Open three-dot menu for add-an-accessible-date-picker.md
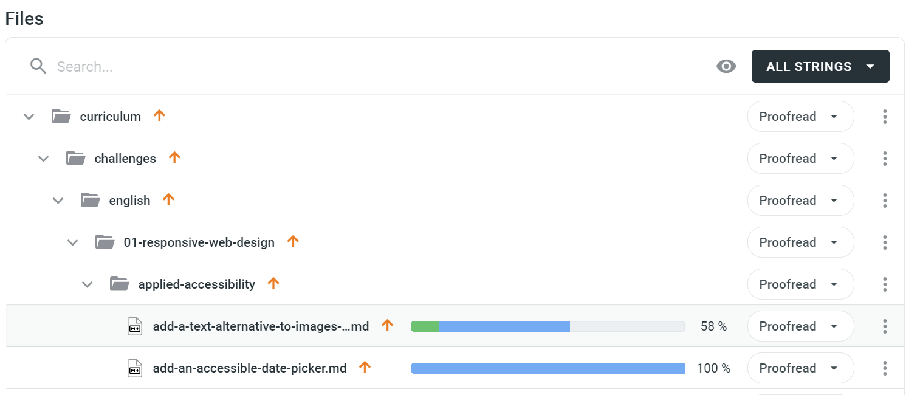 tap(885, 368)
